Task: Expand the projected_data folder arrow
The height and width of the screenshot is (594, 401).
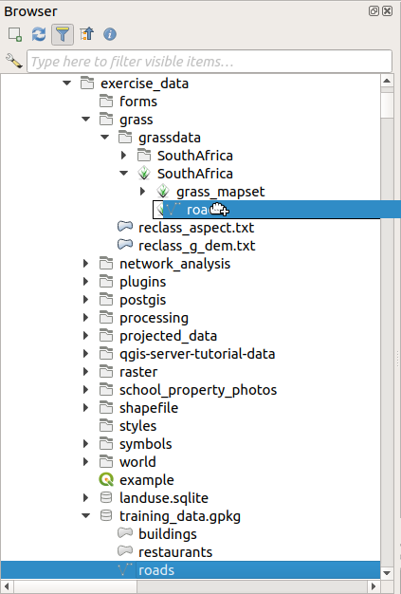Action: [x=86, y=335]
